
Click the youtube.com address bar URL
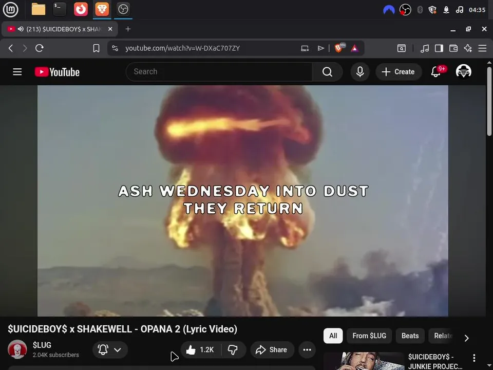point(182,48)
